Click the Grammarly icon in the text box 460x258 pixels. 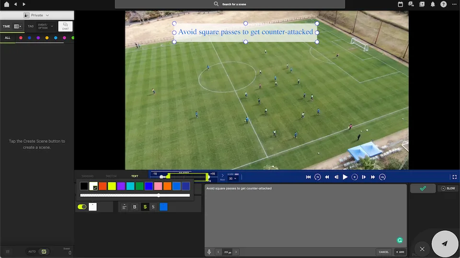[x=400, y=240]
